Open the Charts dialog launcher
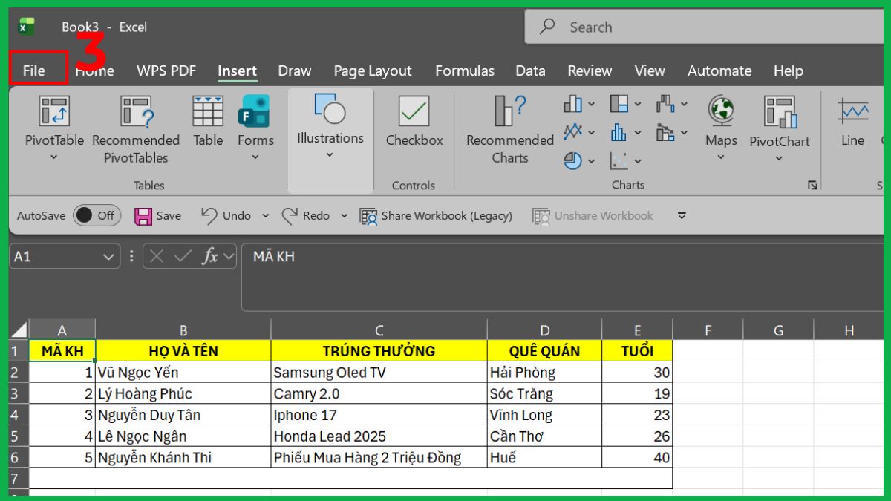 pyautogui.click(x=811, y=186)
